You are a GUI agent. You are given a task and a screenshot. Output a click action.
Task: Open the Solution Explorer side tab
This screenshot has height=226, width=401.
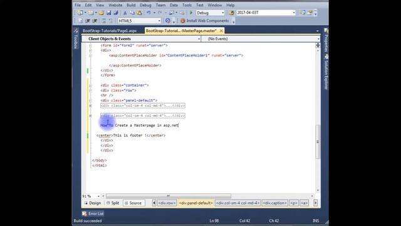click(x=326, y=72)
